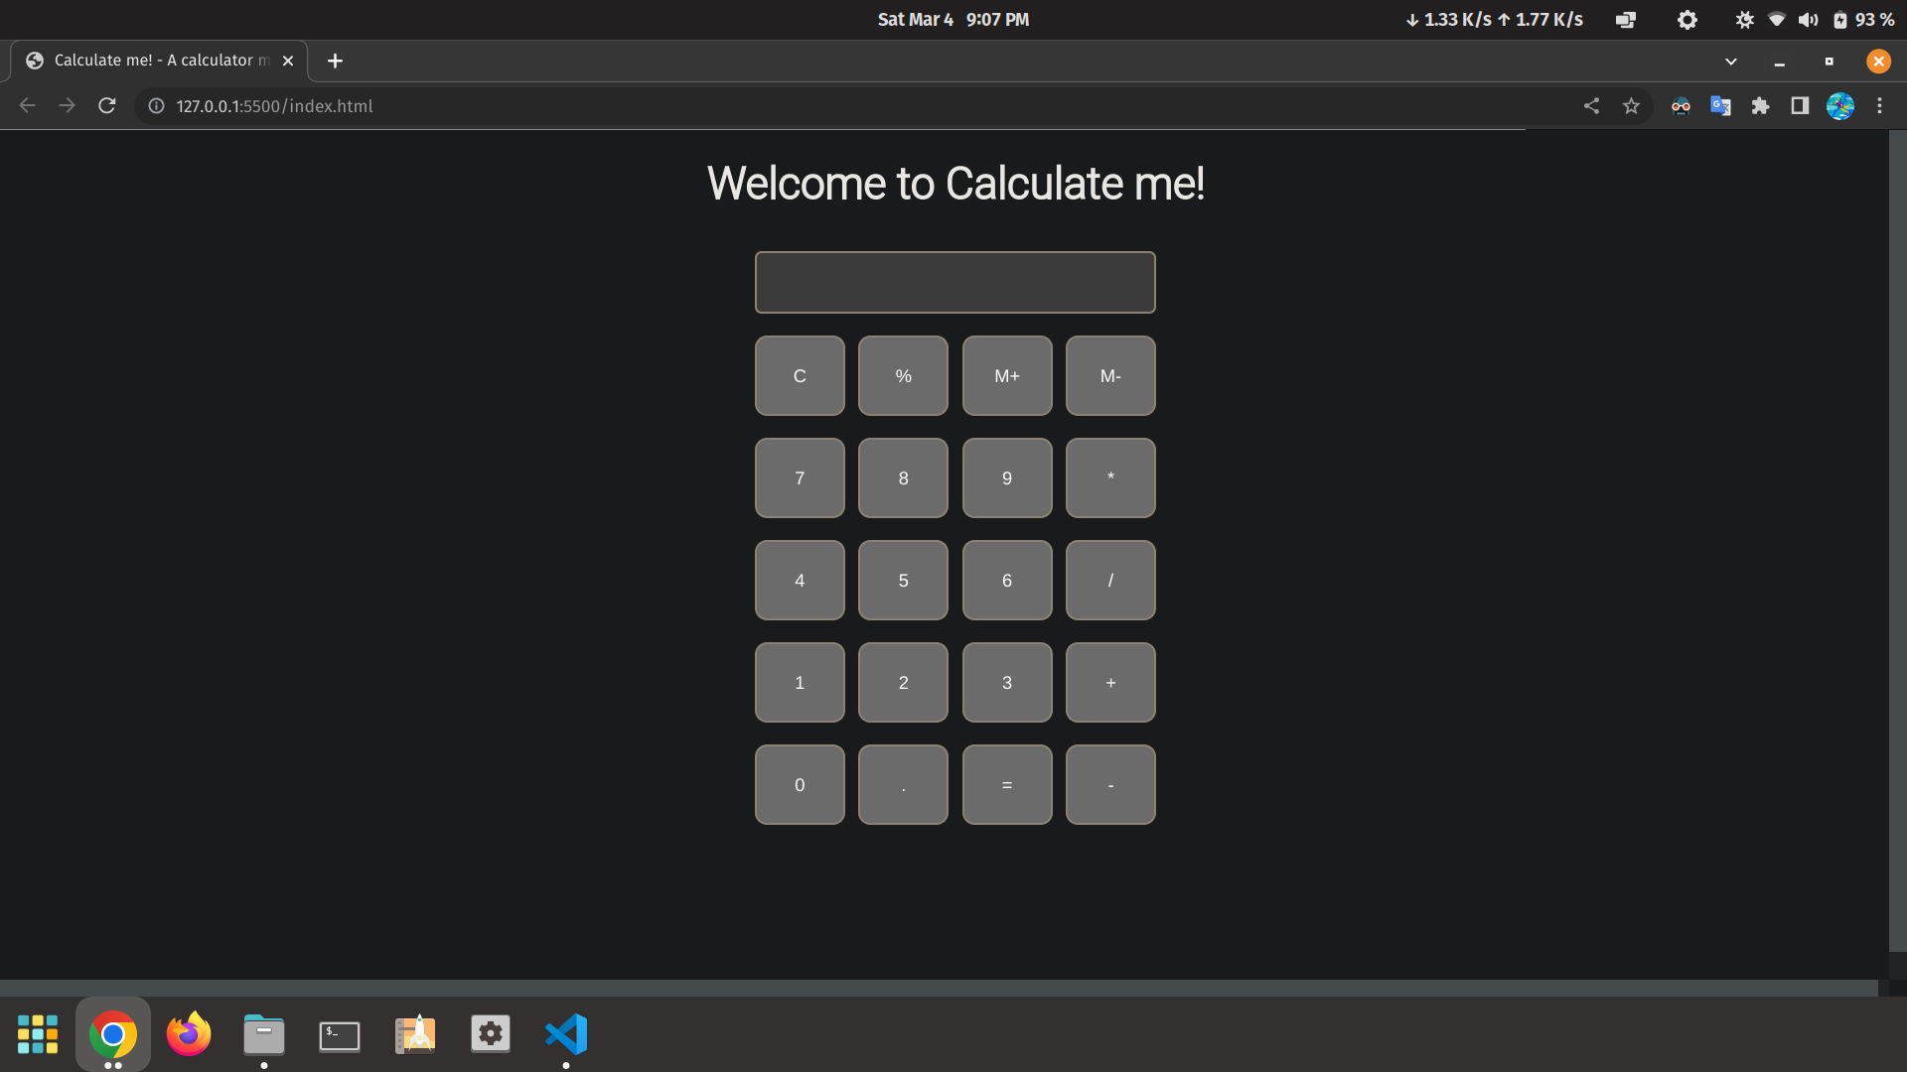Launch Visual Studio Code from the dock
The width and height of the screenshot is (1907, 1072).
pyautogui.click(x=565, y=1033)
